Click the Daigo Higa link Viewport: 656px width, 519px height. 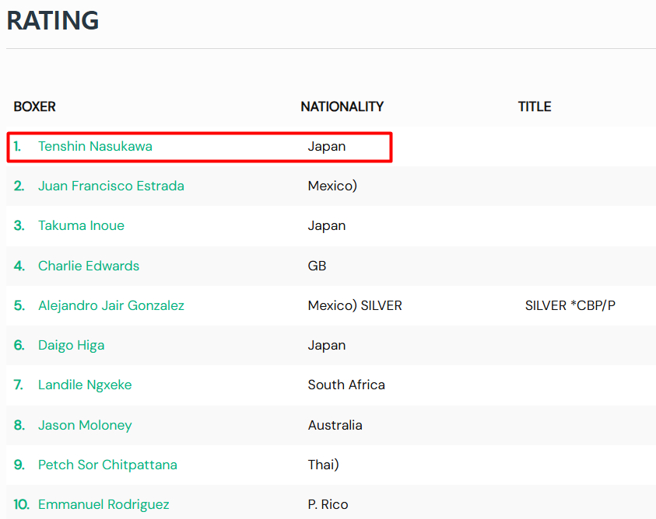point(71,345)
